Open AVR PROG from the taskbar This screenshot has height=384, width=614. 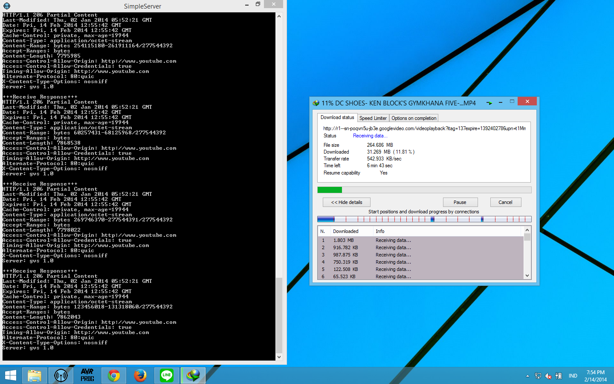(x=87, y=375)
